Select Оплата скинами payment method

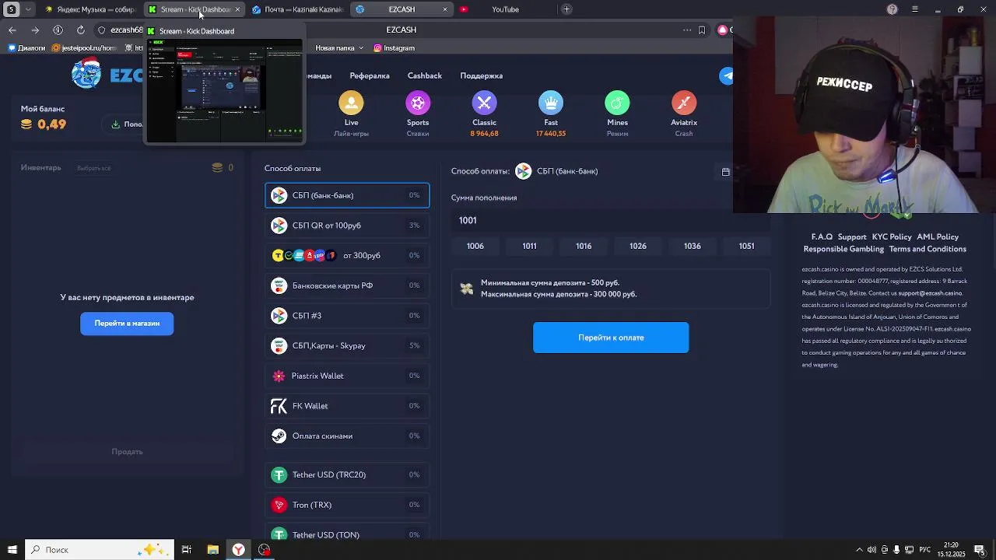pos(347,436)
